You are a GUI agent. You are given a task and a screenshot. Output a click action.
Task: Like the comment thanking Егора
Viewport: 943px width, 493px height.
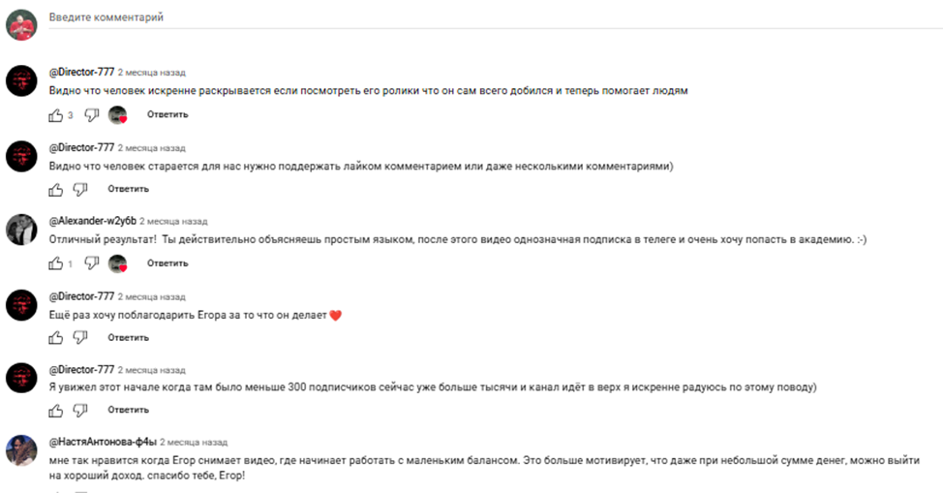(55, 338)
